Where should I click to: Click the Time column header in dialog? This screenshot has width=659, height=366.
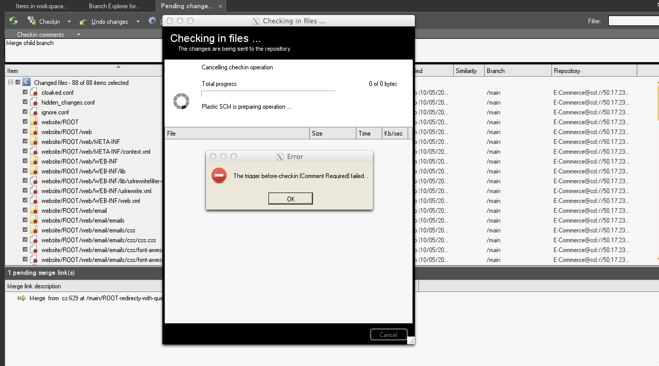pos(369,133)
